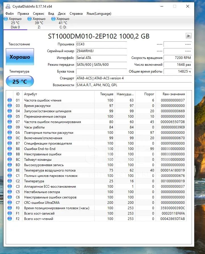Click the Техсостояние label
The width and height of the screenshot is (205, 254).
pos(19,44)
